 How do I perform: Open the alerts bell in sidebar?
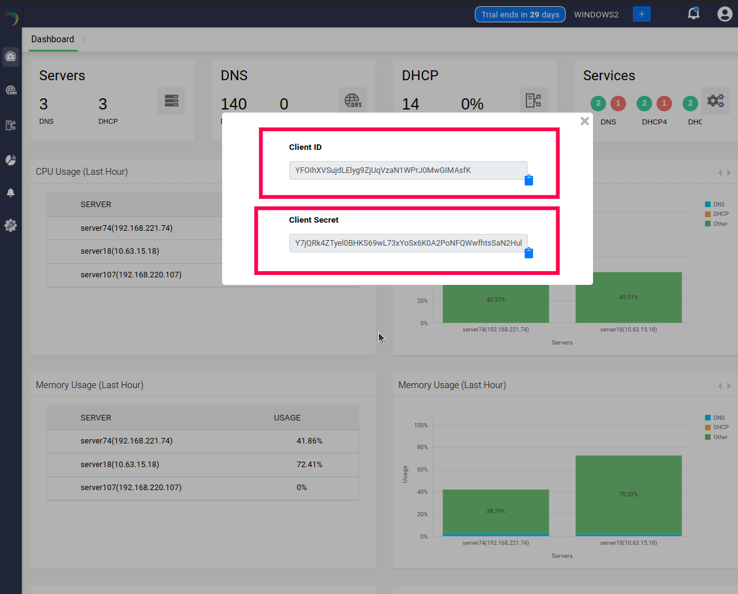[x=11, y=193]
